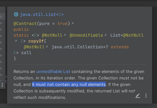Image resolution: width=157 pixels, height=108 pixels.
Task: Click the @Unmodifiable annotation text
Action: [x=86, y=35]
